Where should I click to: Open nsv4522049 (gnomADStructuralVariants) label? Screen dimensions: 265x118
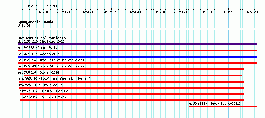[51, 66]
